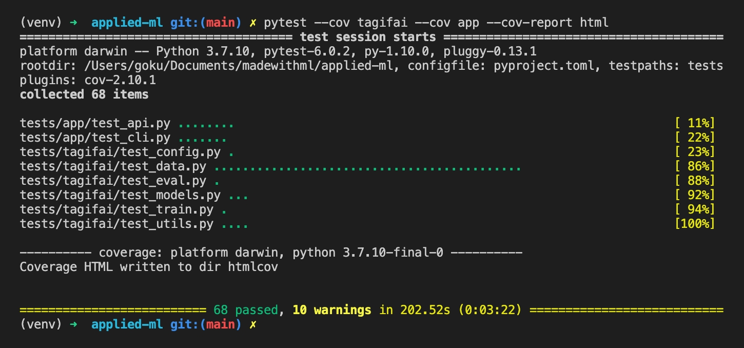Click the '[ 92%]' progress value
Image resolution: width=744 pixels, height=348 pixels.
coord(695,195)
